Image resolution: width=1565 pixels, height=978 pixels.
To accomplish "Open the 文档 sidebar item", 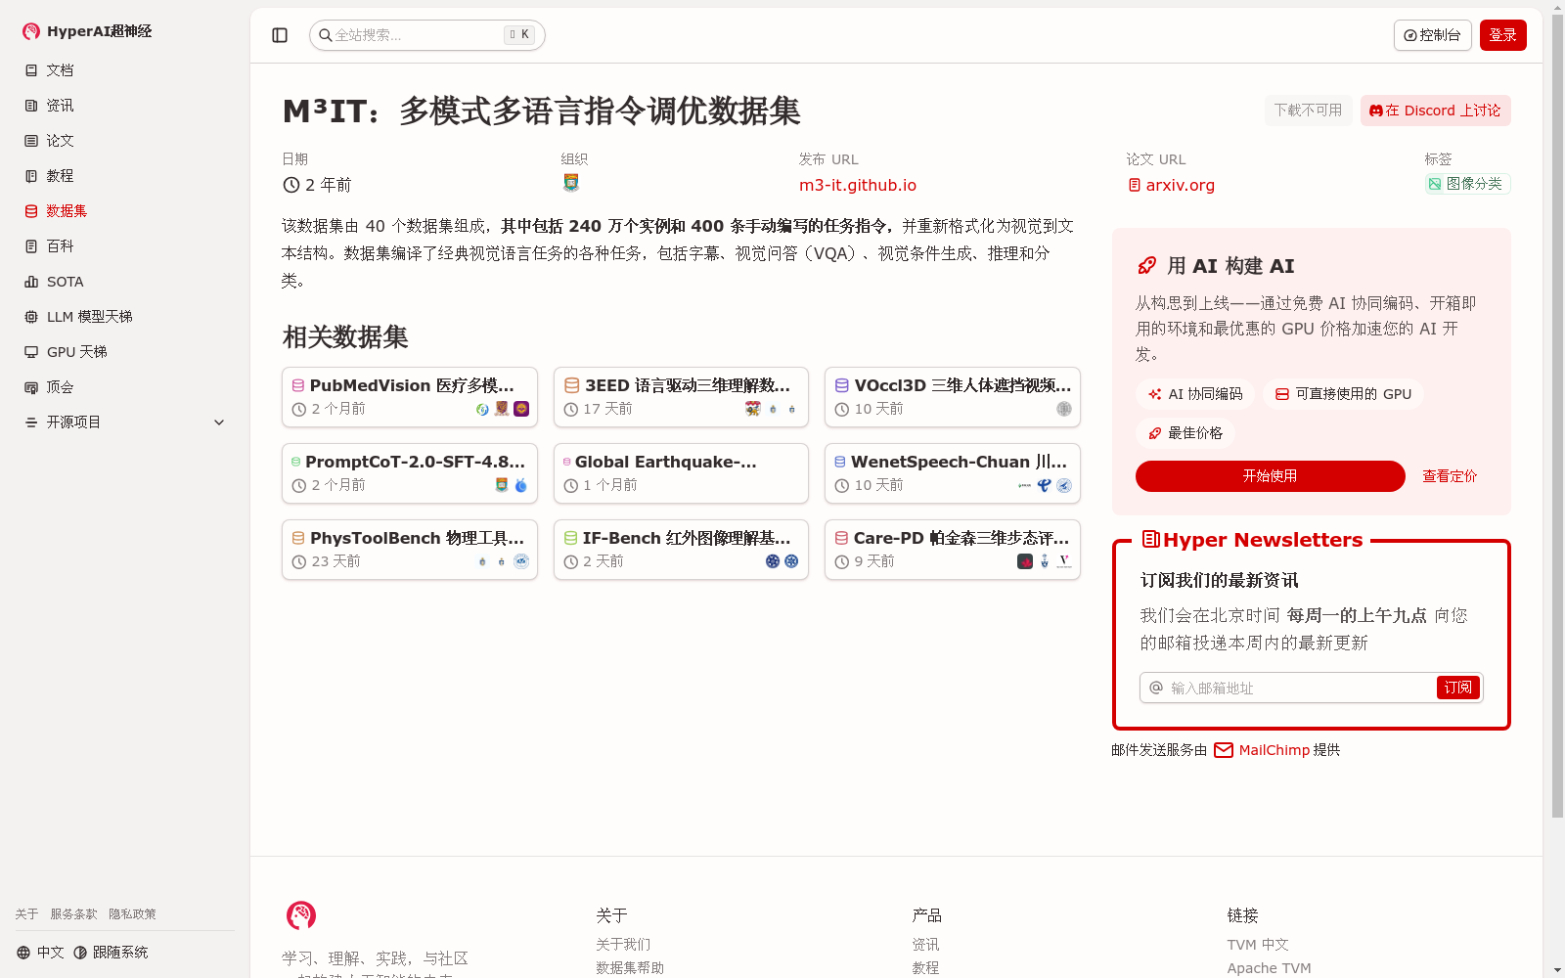I will click(125, 70).
